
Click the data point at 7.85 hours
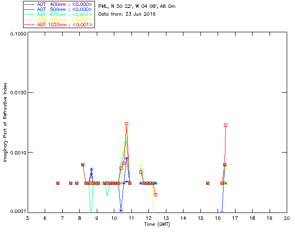(77, 183)
